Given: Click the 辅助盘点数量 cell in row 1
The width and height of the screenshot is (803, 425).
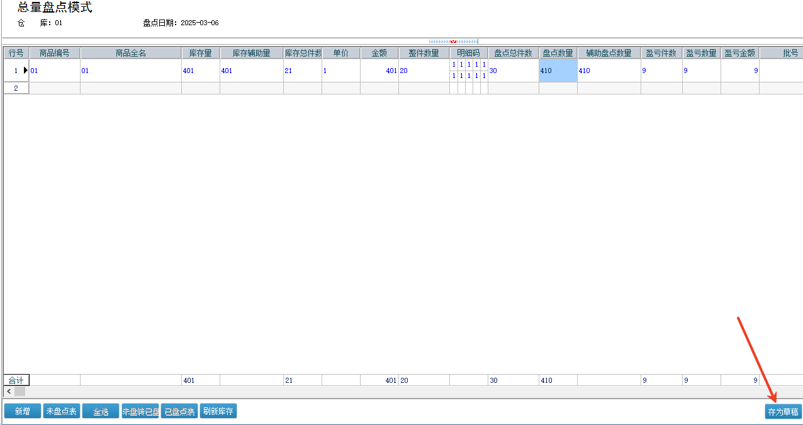Looking at the screenshot, I should pos(609,71).
